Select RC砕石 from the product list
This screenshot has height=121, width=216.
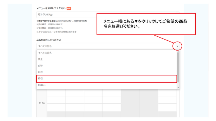[x=106, y=85]
